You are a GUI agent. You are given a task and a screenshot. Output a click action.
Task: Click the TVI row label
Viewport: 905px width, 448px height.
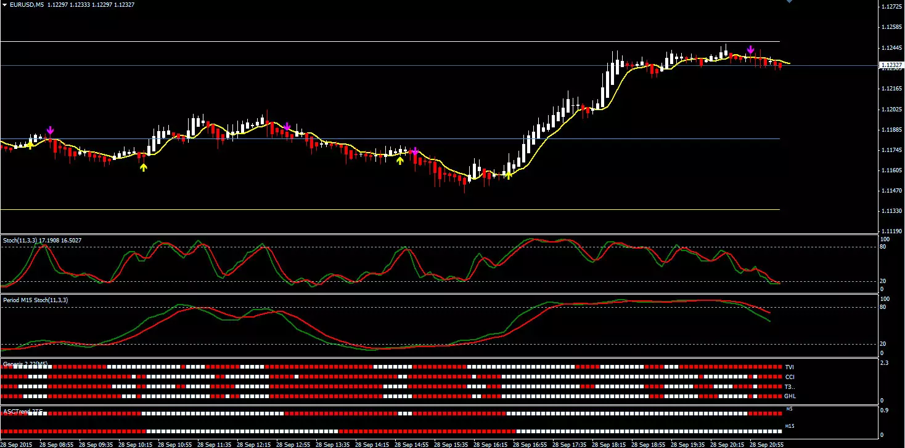tap(790, 367)
